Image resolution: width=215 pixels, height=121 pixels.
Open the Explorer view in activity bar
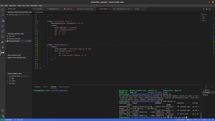[x=3, y=10]
